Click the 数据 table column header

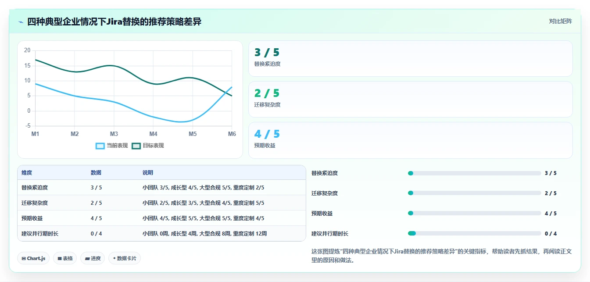pyautogui.click(x=96, y=173)
